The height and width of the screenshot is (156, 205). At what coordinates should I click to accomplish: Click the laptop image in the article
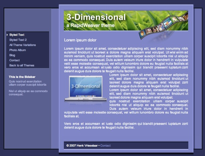(86, 88)
